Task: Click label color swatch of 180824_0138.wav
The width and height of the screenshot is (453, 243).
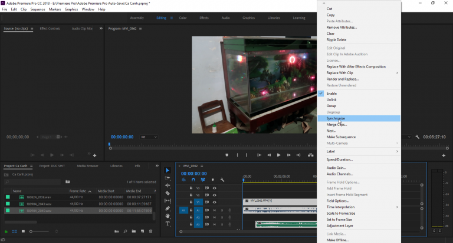Action: (8, 197)
